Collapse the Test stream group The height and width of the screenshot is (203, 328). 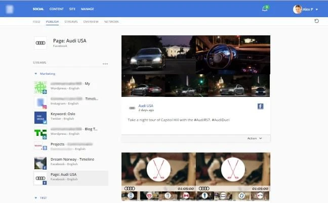pos(35,198)
